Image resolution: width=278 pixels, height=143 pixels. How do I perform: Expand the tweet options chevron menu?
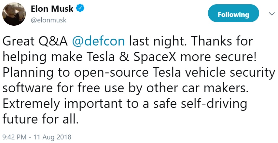pyautogui.click(x=271, y=14)
